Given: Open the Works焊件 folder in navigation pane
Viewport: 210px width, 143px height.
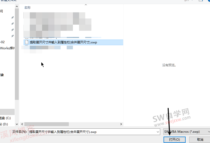Looking at the screenshot, I should coord(7,48).
